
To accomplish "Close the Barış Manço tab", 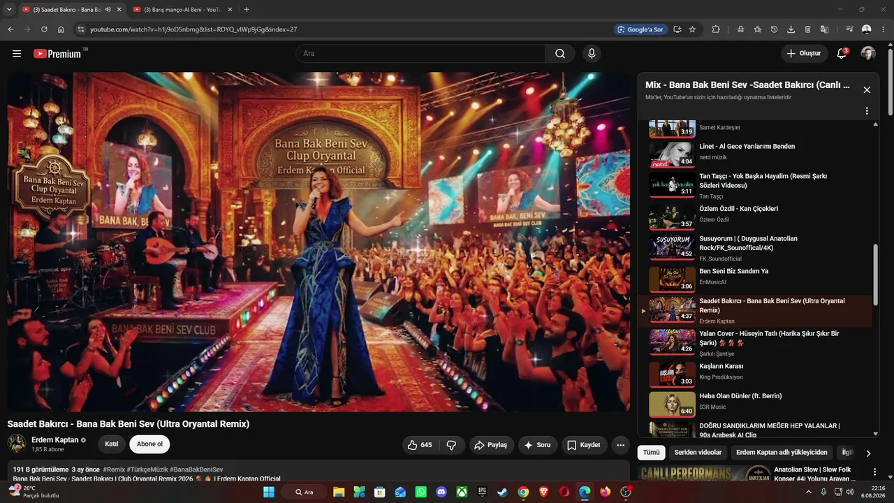I will (x=230, y=10).
